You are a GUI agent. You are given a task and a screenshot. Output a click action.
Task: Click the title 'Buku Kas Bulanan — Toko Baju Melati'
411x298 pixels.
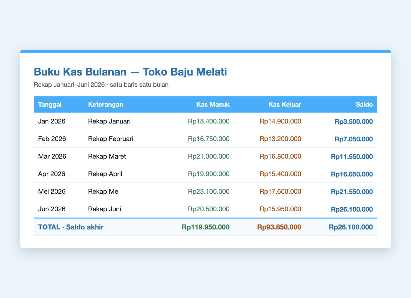click(130, 72)
